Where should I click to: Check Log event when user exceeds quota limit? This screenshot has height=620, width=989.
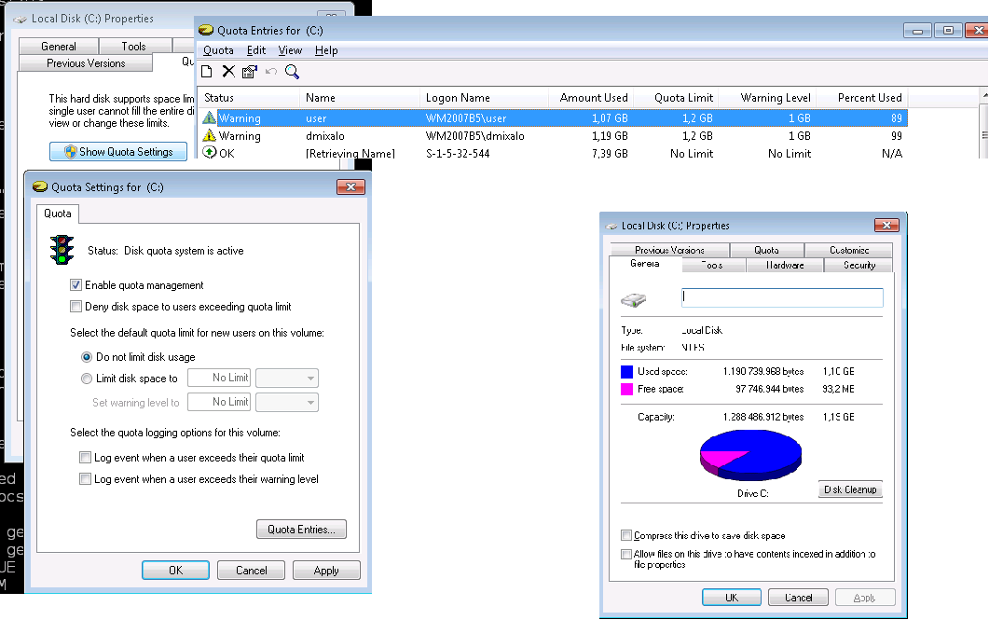point(85,457)
